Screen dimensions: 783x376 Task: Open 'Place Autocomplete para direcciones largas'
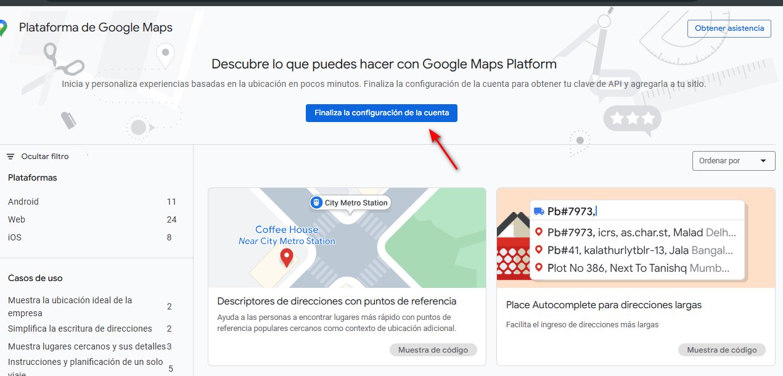(x=604, y=305)
